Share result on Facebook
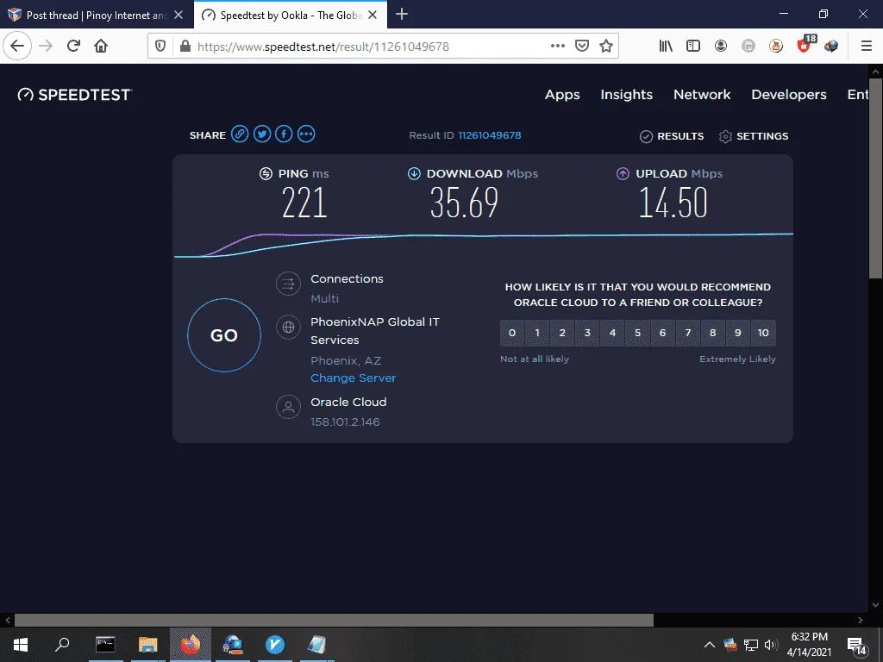 (x=284, y=134)
